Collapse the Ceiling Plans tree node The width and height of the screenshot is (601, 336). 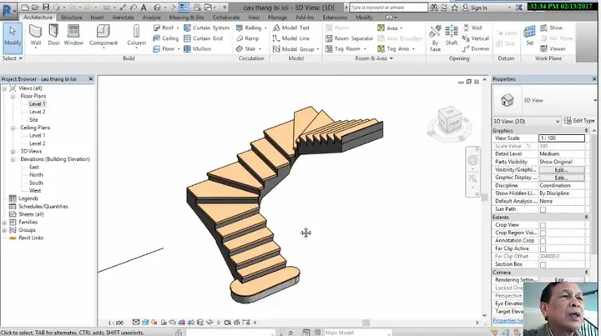(x=13, y=128)
